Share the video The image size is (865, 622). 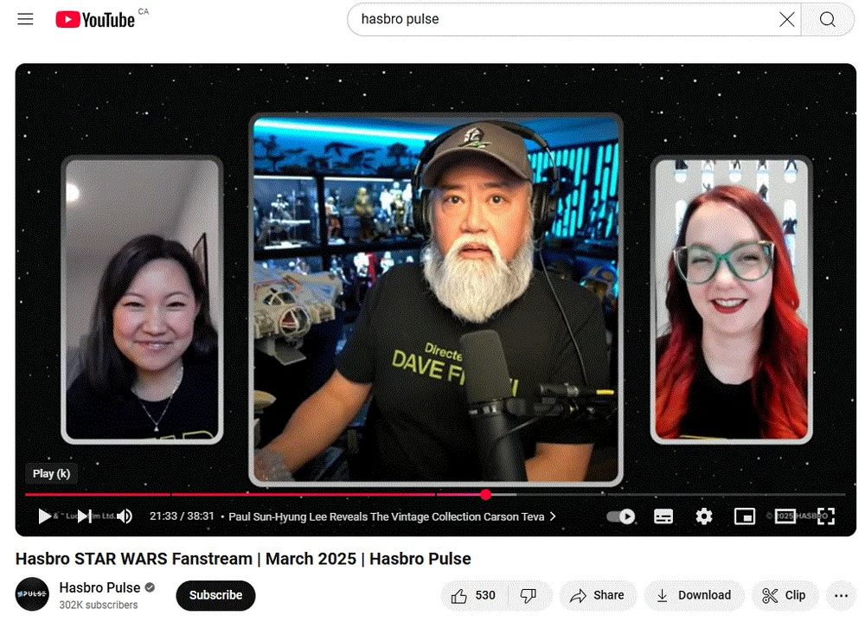pyautogui.click(x=598, y=595)
